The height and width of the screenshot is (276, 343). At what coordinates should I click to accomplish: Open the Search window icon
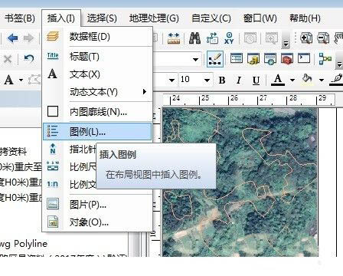[x=270, y=58]
